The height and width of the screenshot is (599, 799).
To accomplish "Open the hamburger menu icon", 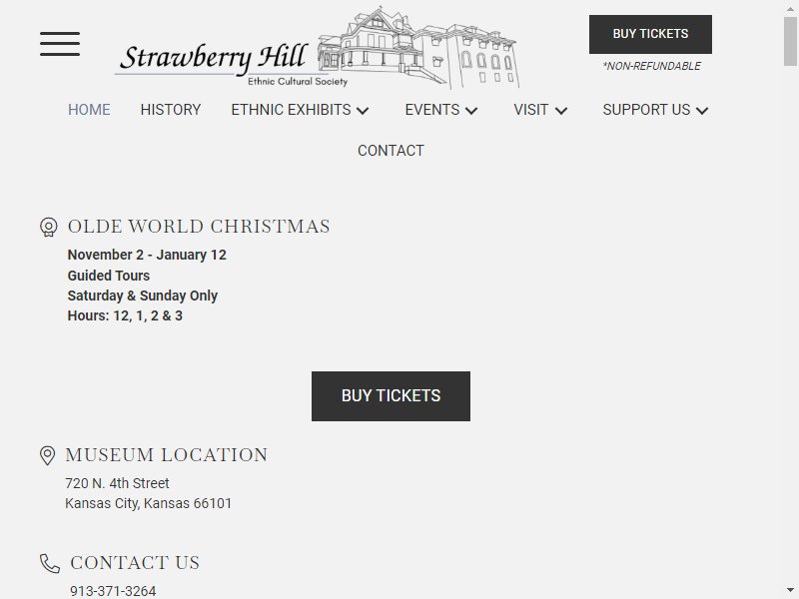I will 60,44.
